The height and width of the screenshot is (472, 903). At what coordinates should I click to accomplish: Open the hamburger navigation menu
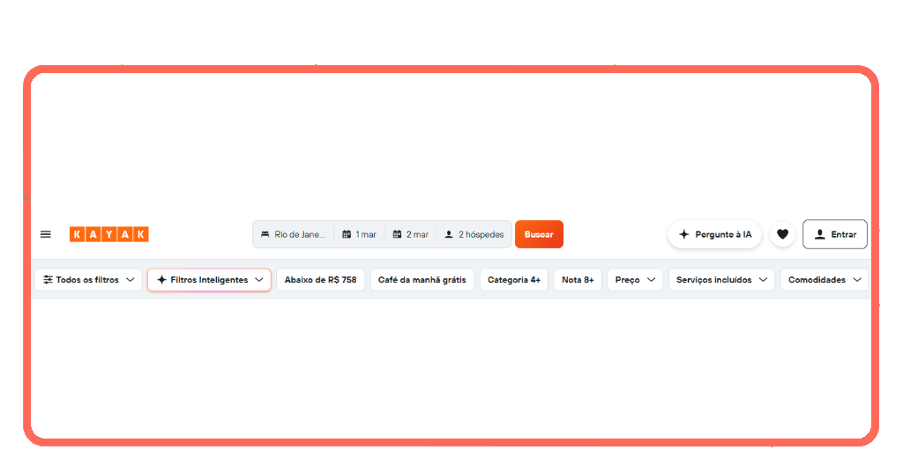[x=46, y=234]
